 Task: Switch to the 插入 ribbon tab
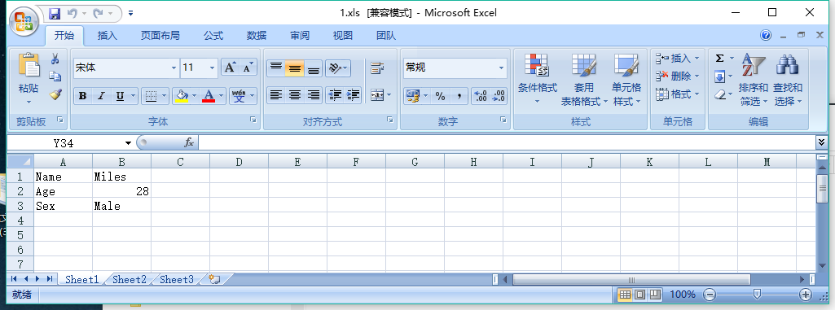(x=107, y=36)
